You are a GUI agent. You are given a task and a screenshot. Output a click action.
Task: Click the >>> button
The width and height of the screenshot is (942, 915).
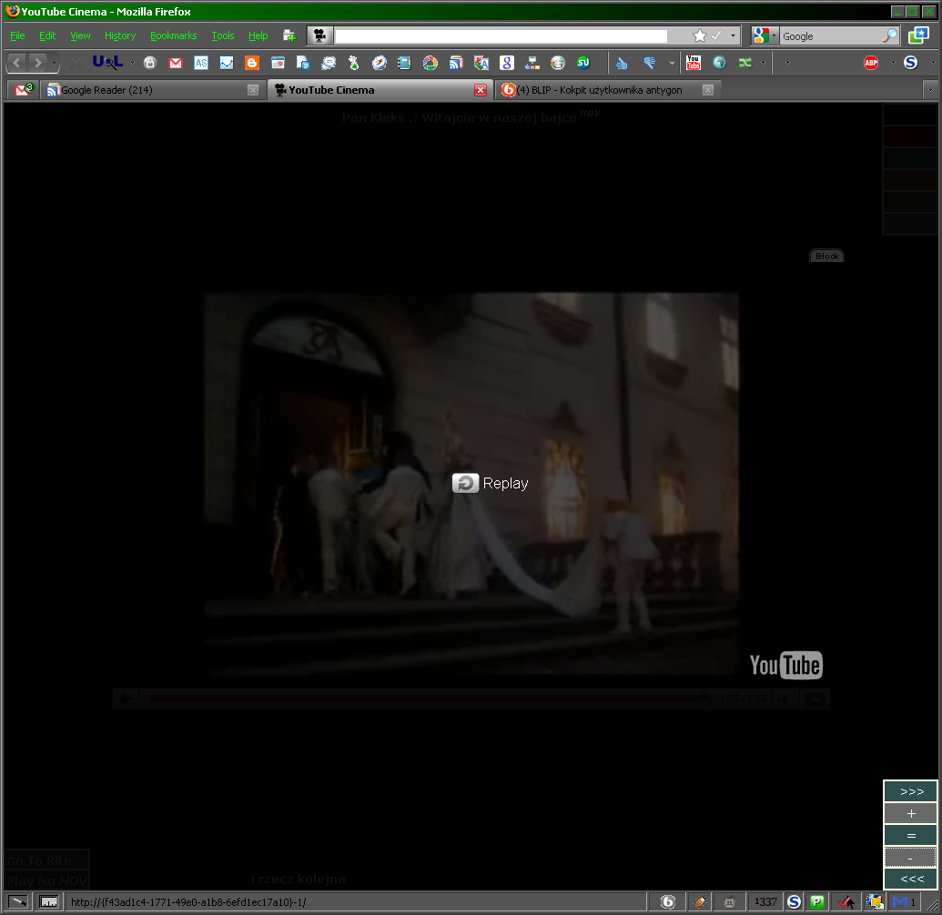tap(911, 791)
